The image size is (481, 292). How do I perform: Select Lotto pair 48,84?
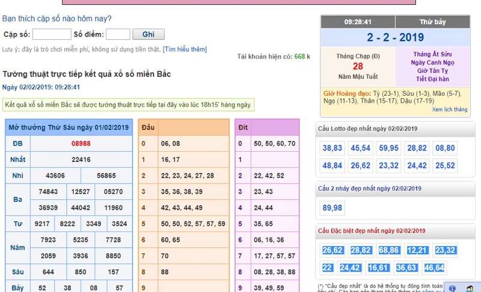click(x=332, y=166)
